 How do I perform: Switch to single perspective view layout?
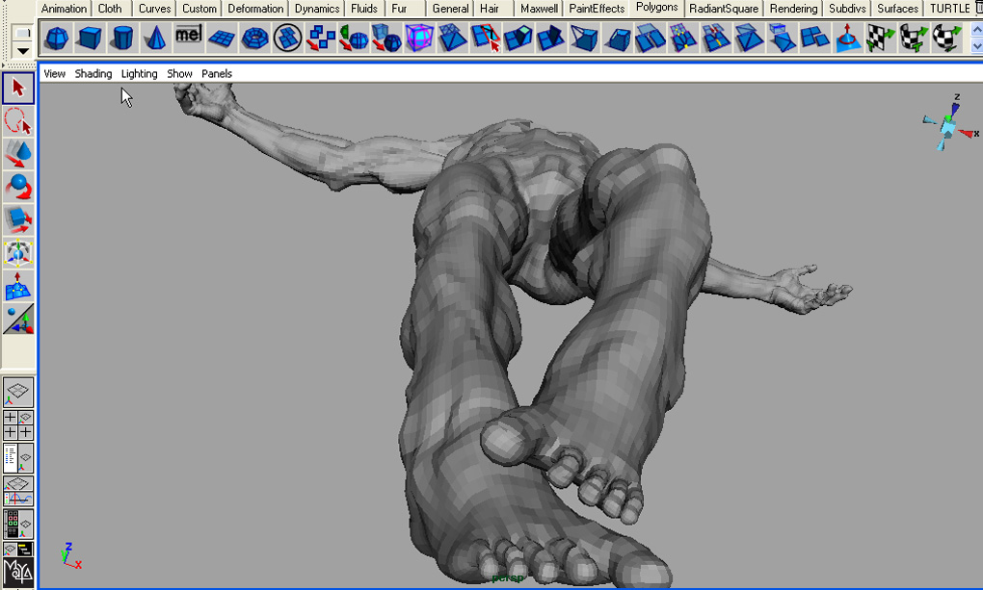(18, 392)
